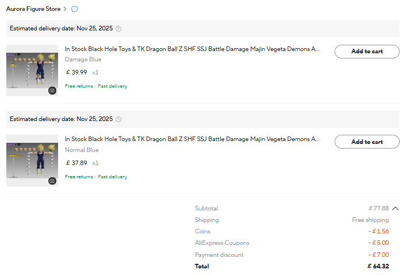Collapse the subtotal price breakdown
406x277 pixels.
(x=396, y=209)
